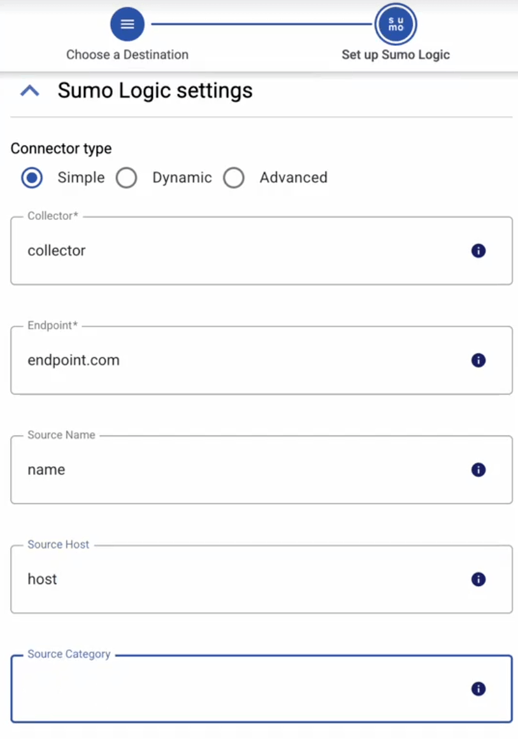Select the Simple connector type radio button

(32, 178)
